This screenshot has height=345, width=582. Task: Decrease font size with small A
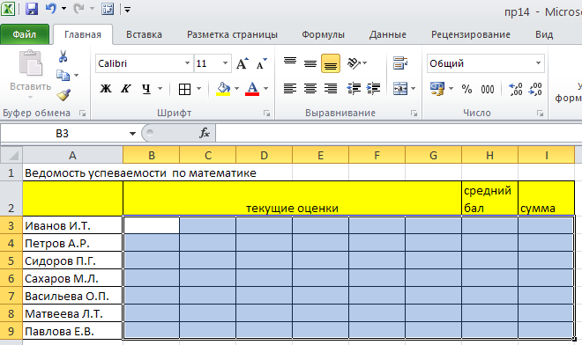click(262, 63)
